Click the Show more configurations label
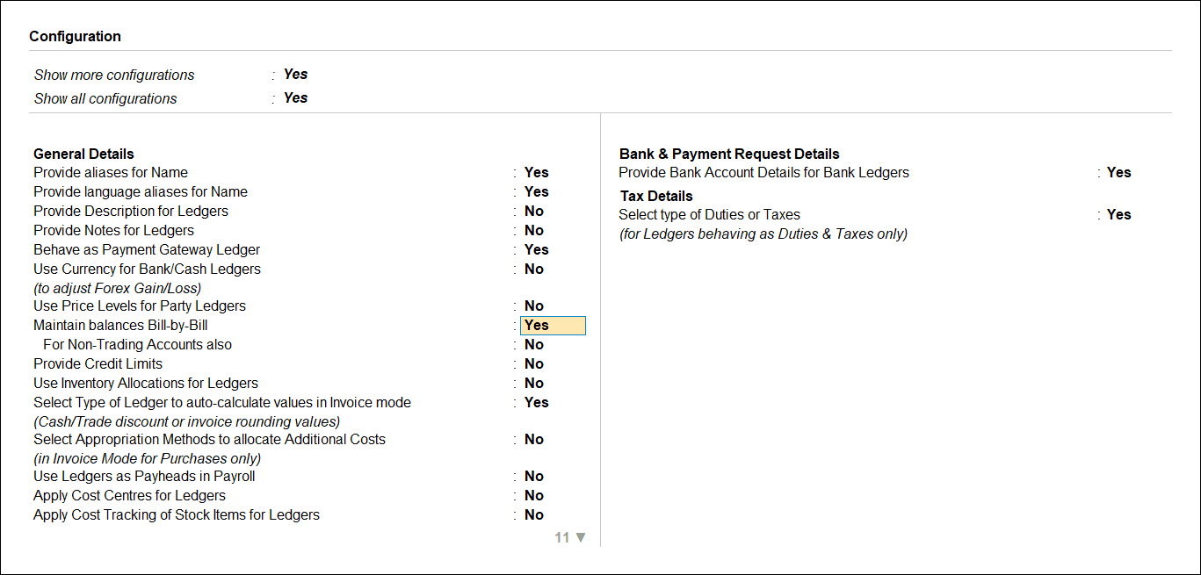Viewport: 1201px width, 575px height. click(114, 75)
